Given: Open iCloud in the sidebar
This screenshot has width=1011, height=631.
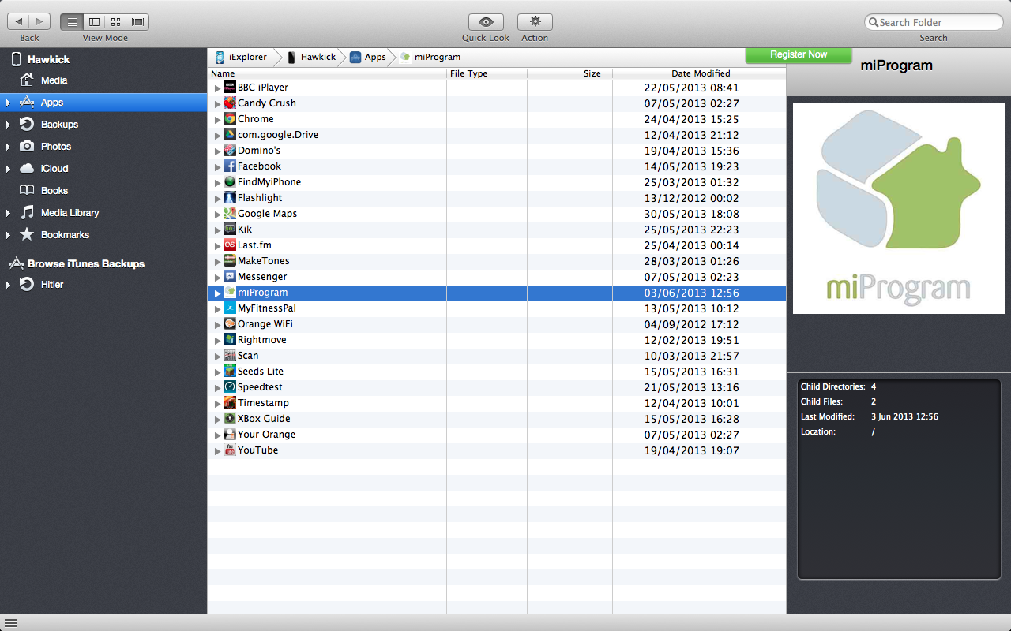Looking at the screenshot, I should pos(54,169).
